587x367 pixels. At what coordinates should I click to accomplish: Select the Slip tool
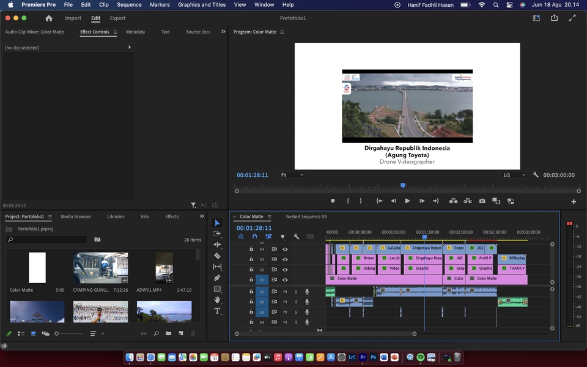tap(217, 267)
